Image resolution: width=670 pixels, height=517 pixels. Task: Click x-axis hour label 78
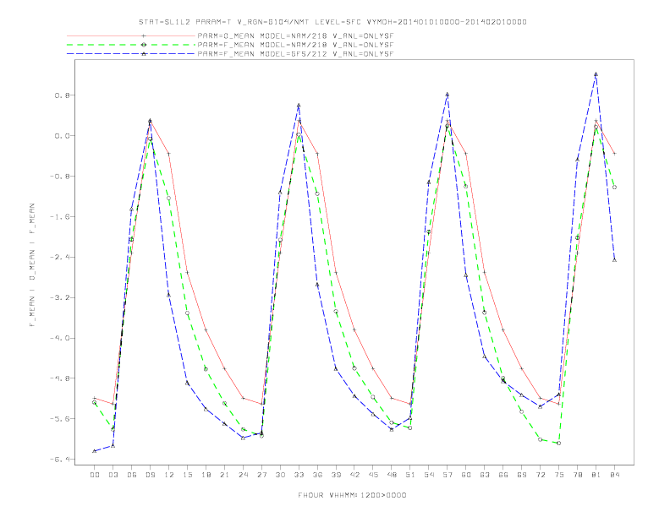click(x=578, y=475)
